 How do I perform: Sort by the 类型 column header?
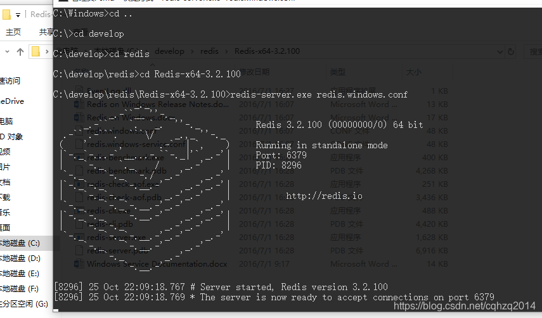[x=338, y=72]
